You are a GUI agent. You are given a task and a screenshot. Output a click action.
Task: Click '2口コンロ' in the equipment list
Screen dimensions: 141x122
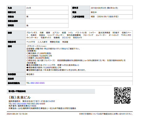[66, 38]
